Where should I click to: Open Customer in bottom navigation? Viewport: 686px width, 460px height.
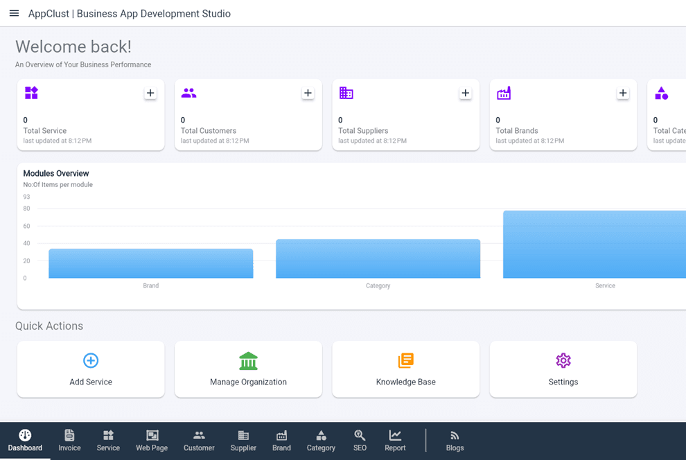pyautogui.click(x=199, y=441)
